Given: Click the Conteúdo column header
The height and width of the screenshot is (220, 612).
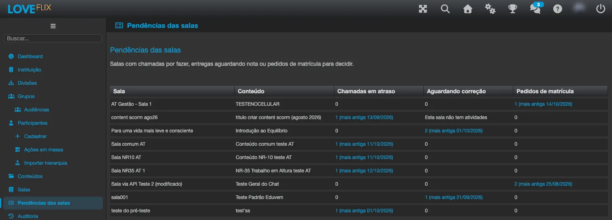Looking at the screenshot, I should tap(284, 91).
